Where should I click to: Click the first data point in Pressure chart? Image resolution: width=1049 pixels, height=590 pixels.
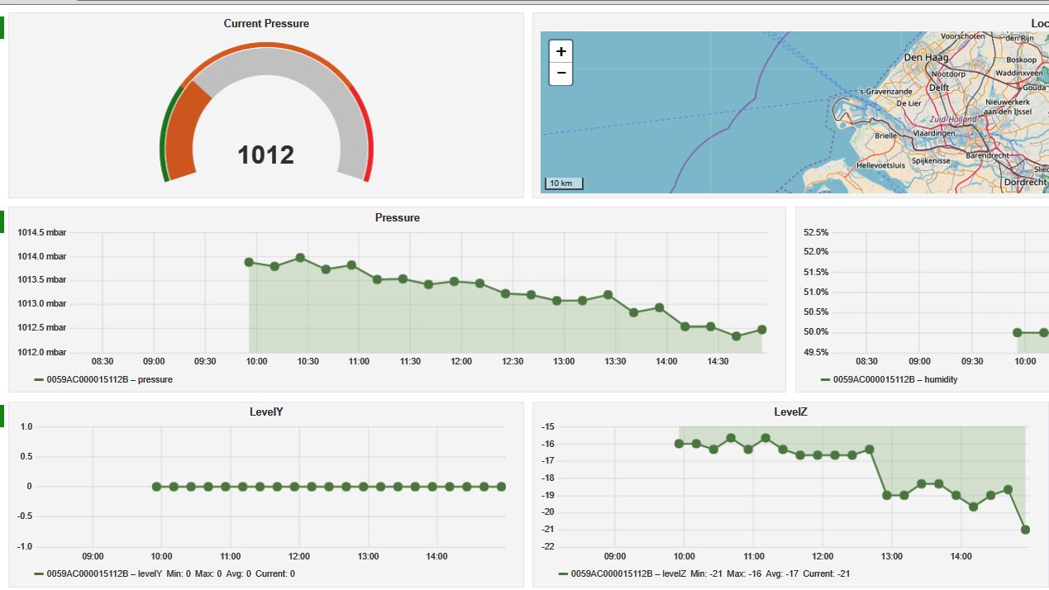click(249, 262)
